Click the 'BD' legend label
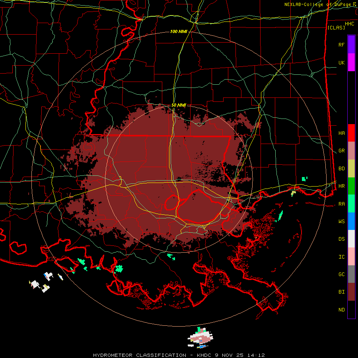Screen dimensions: 358x358 point(341,169)
